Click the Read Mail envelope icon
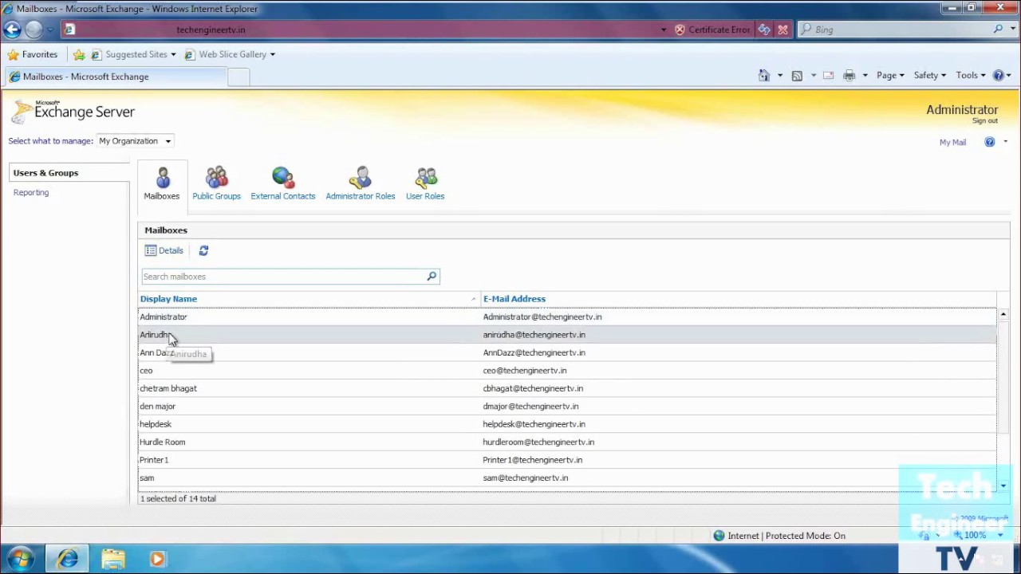The height and width of the screenshot is (574, 1021). point(828,75)
